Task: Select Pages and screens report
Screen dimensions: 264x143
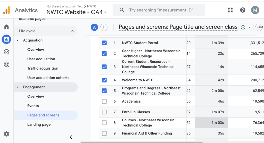Action: coord(46,115)
